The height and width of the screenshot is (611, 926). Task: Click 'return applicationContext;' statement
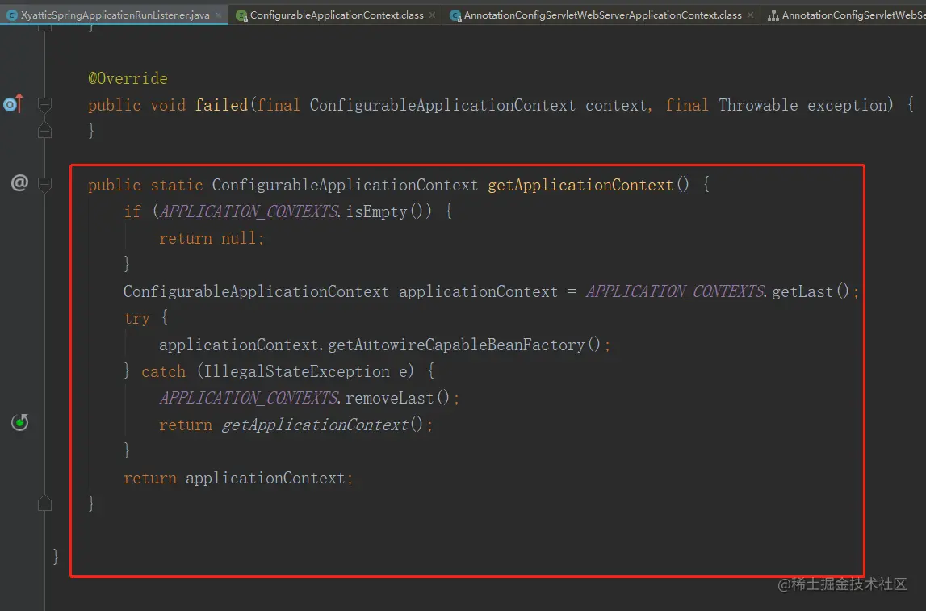coord(238,478)
